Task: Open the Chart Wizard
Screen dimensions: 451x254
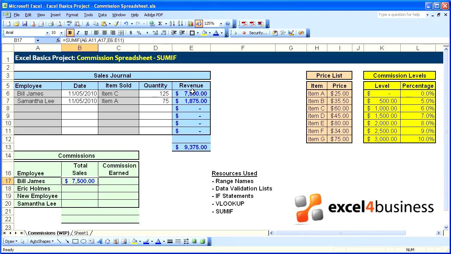Action: 191,24
